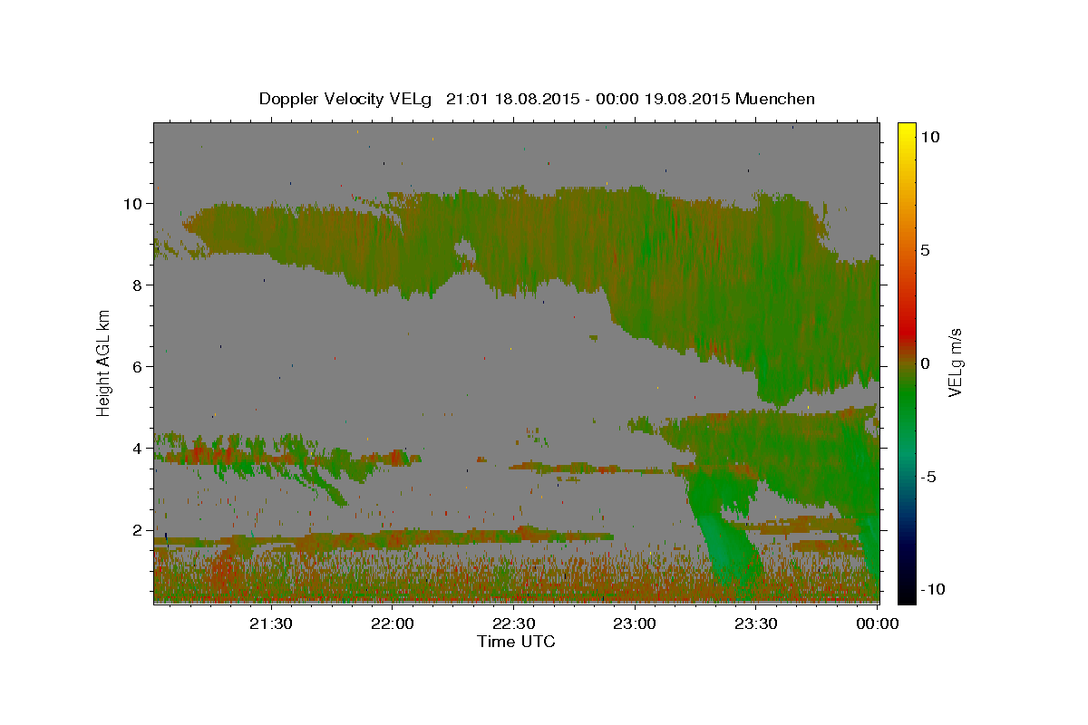Click the 21:30 time tick label
The height and width of the screenshot is (725, 1088).
click(271, 623)
